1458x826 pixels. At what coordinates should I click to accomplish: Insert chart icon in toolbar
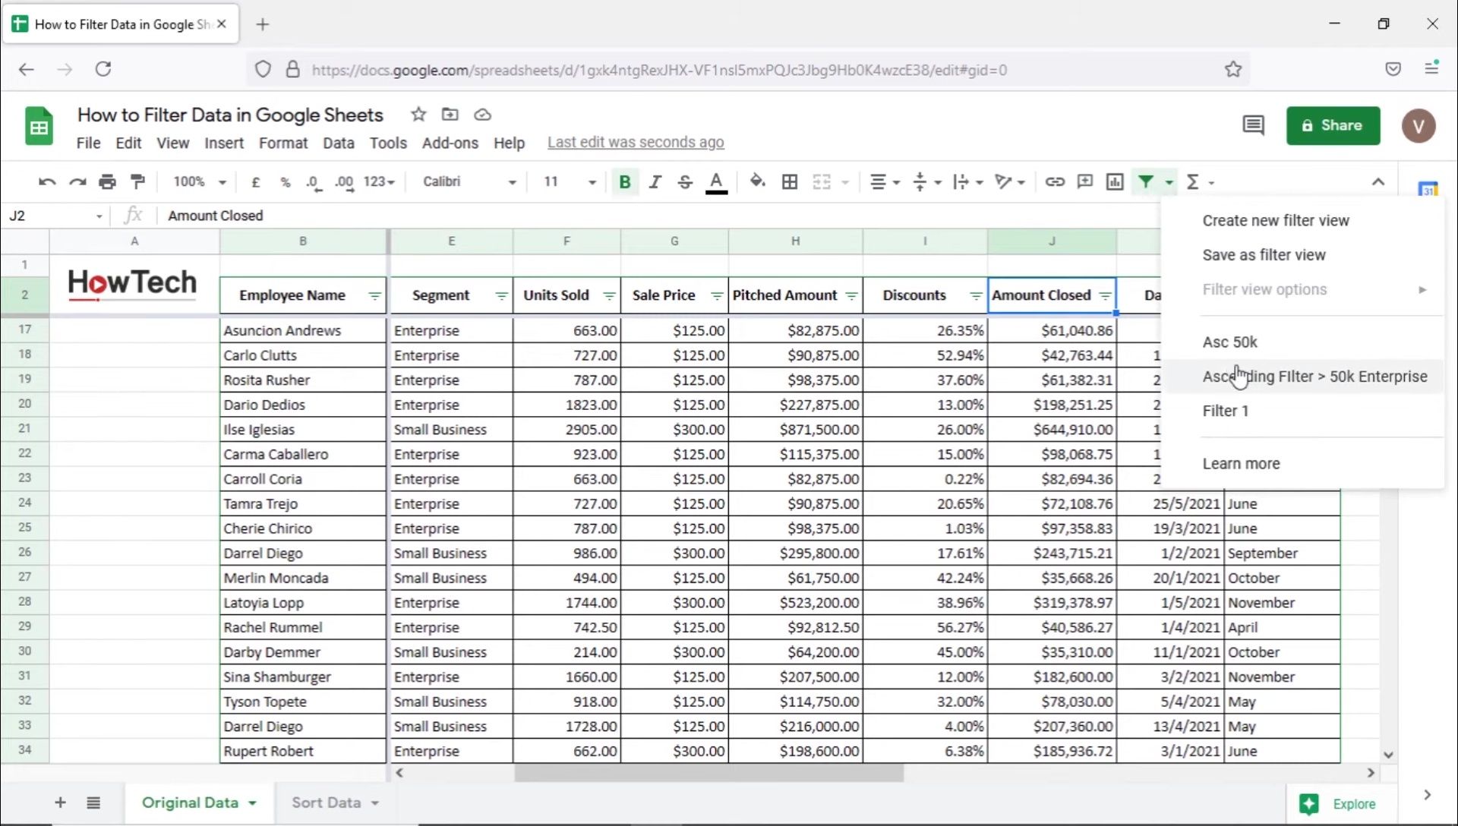[1115, 182]
